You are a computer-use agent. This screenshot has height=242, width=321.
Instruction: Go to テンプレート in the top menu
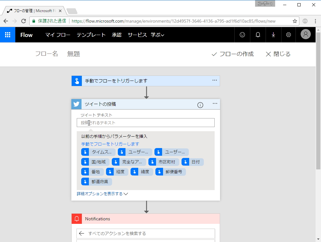pos(91,35)
